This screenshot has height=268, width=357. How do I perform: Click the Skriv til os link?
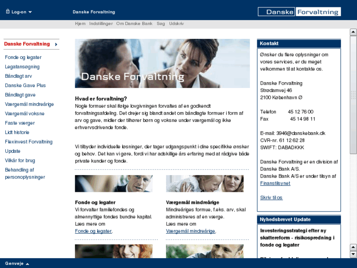(x=272, y=198)
